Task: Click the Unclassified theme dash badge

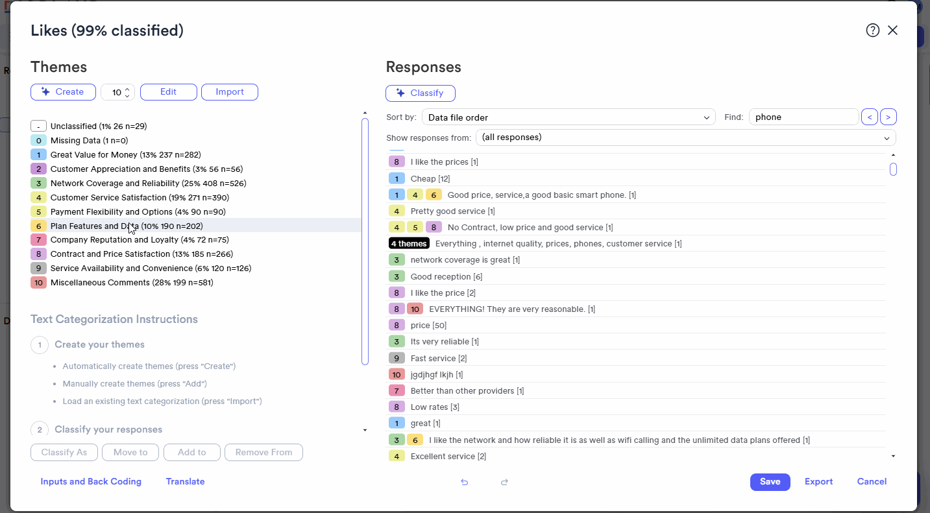Action: 38,126
